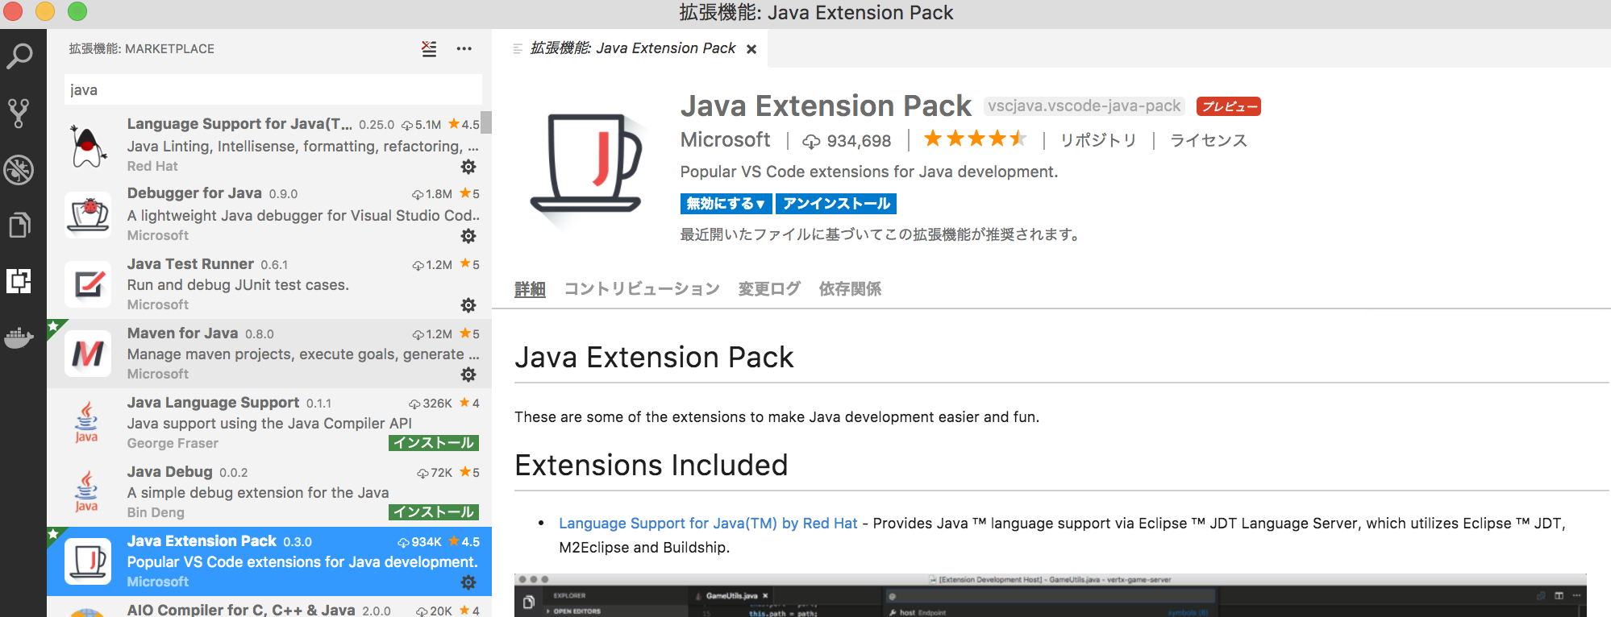Click the README screenshot thumbnail

1051,595
